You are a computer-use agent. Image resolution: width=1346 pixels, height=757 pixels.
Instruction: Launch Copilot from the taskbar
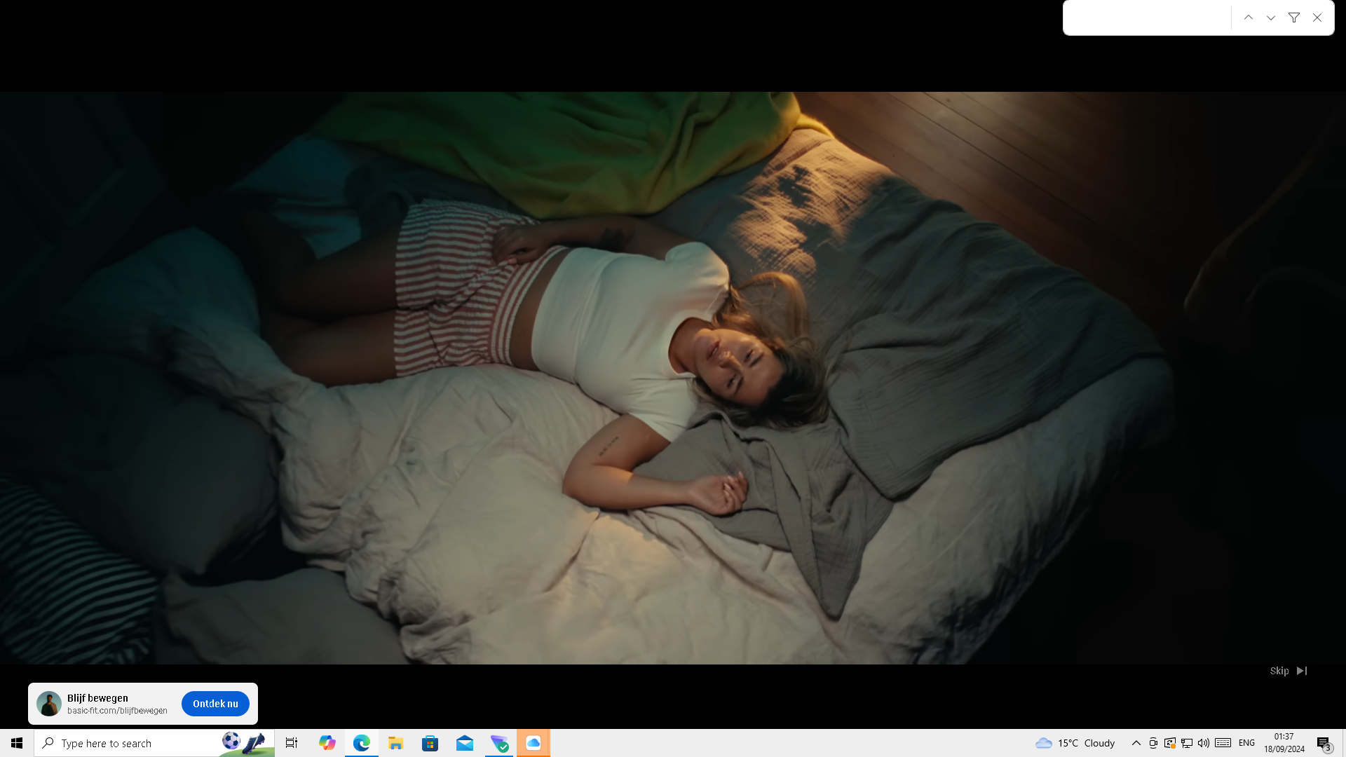327,743
